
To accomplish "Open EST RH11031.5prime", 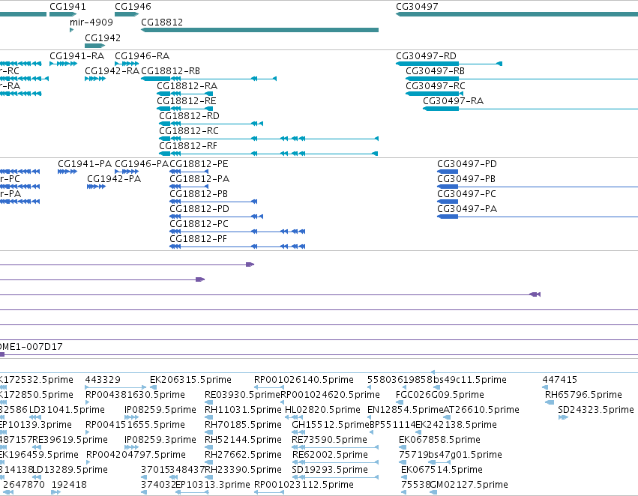I will pyautogui.click(x=243, y=410).
